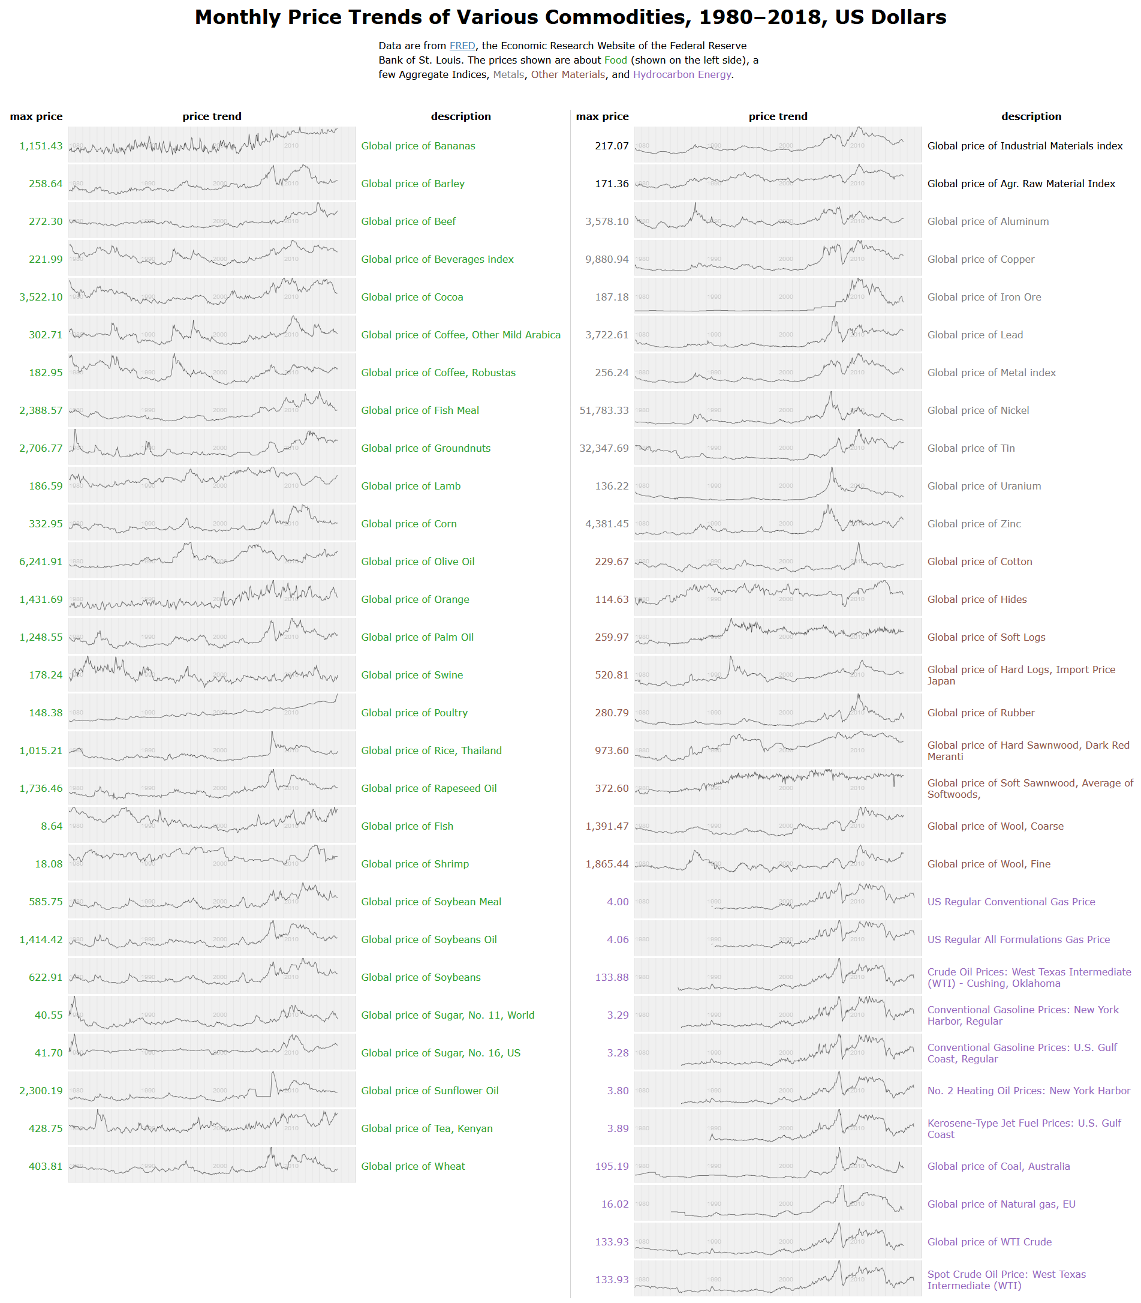Click the Bananas price trend sparkline
This screenshot has height=1303, width=1141.
tap(212, 145)
